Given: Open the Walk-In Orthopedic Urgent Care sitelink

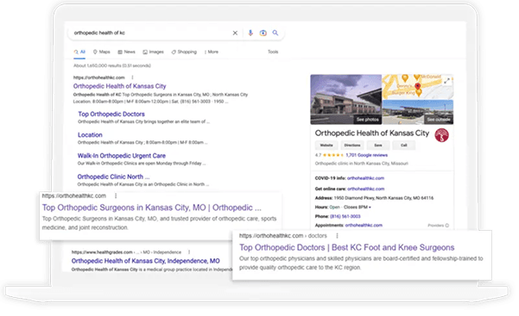Looking at the screenshot, I should (x=122, y=156).
